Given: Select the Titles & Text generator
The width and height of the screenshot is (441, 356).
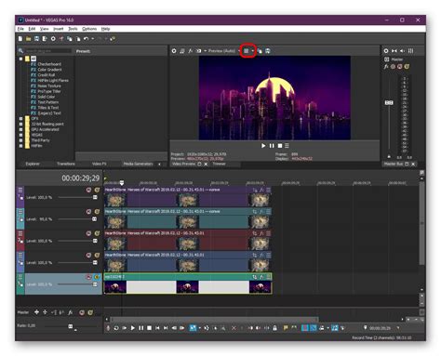Looking at the screenshot, I should click(48, 108).
